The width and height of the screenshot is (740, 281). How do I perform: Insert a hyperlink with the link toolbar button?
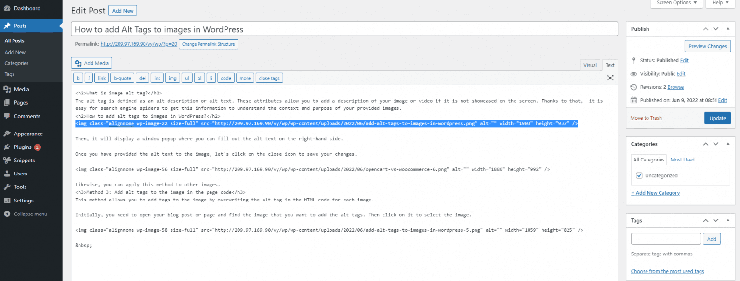pos(101,78)
